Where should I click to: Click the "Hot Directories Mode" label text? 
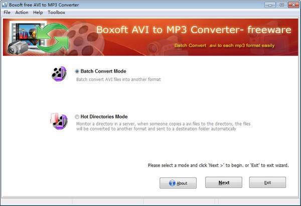[104, 116]
